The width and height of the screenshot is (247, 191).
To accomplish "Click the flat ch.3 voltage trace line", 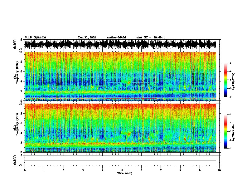I will [x=120, y=160].
